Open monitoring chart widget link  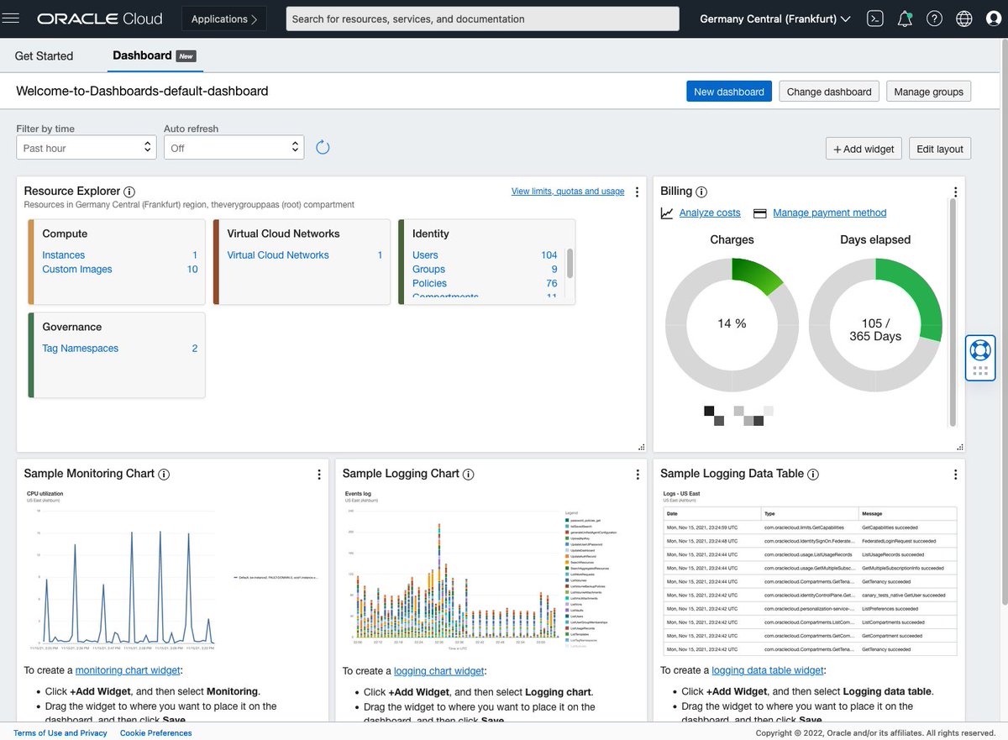click(129, 670)
